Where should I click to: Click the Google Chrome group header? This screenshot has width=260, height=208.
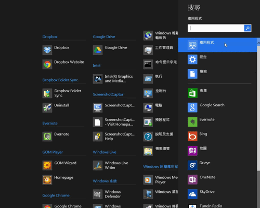(x=56, y=195)
